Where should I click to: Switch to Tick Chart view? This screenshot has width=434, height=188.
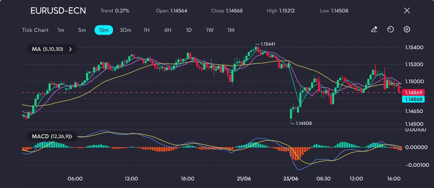[x=35, y=30]
